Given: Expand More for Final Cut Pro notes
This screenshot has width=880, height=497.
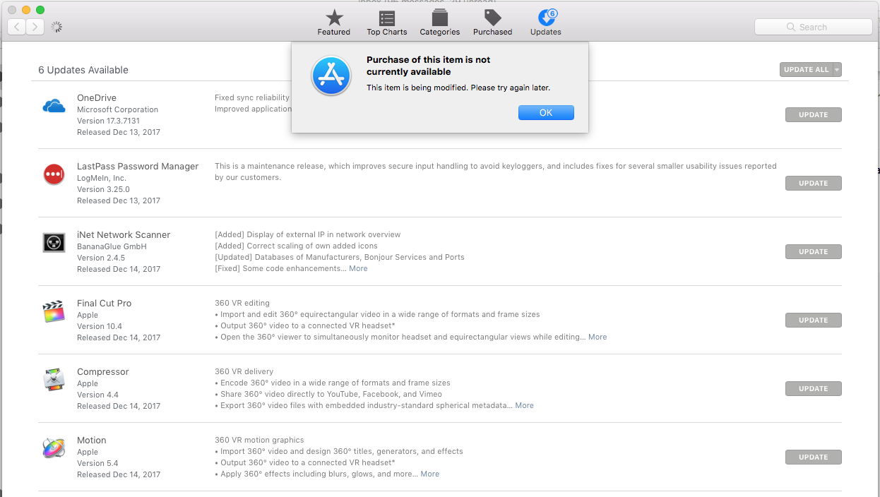Looking at the screenshot, I should click(x=597, y=337).
